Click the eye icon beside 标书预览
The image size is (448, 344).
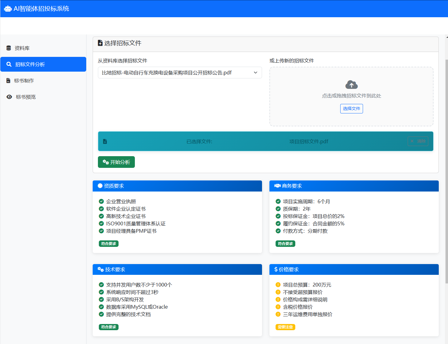coord(9,97)
